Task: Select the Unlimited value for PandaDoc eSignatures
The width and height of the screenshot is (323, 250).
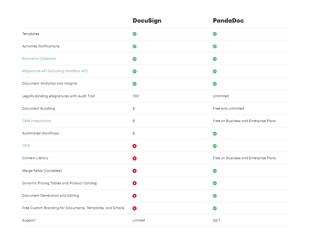Action: (221, 96)
